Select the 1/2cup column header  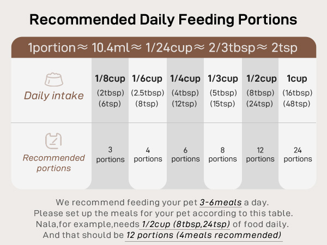click(260, 78)
